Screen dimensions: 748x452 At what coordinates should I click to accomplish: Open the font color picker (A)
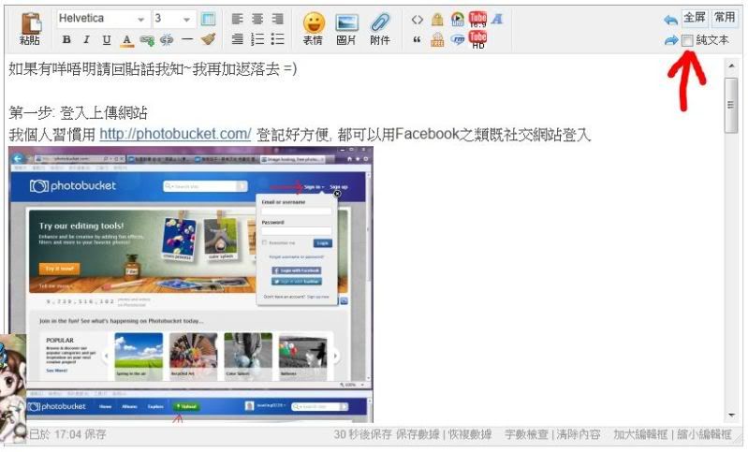pyautogui.click(x=126, y=40)
